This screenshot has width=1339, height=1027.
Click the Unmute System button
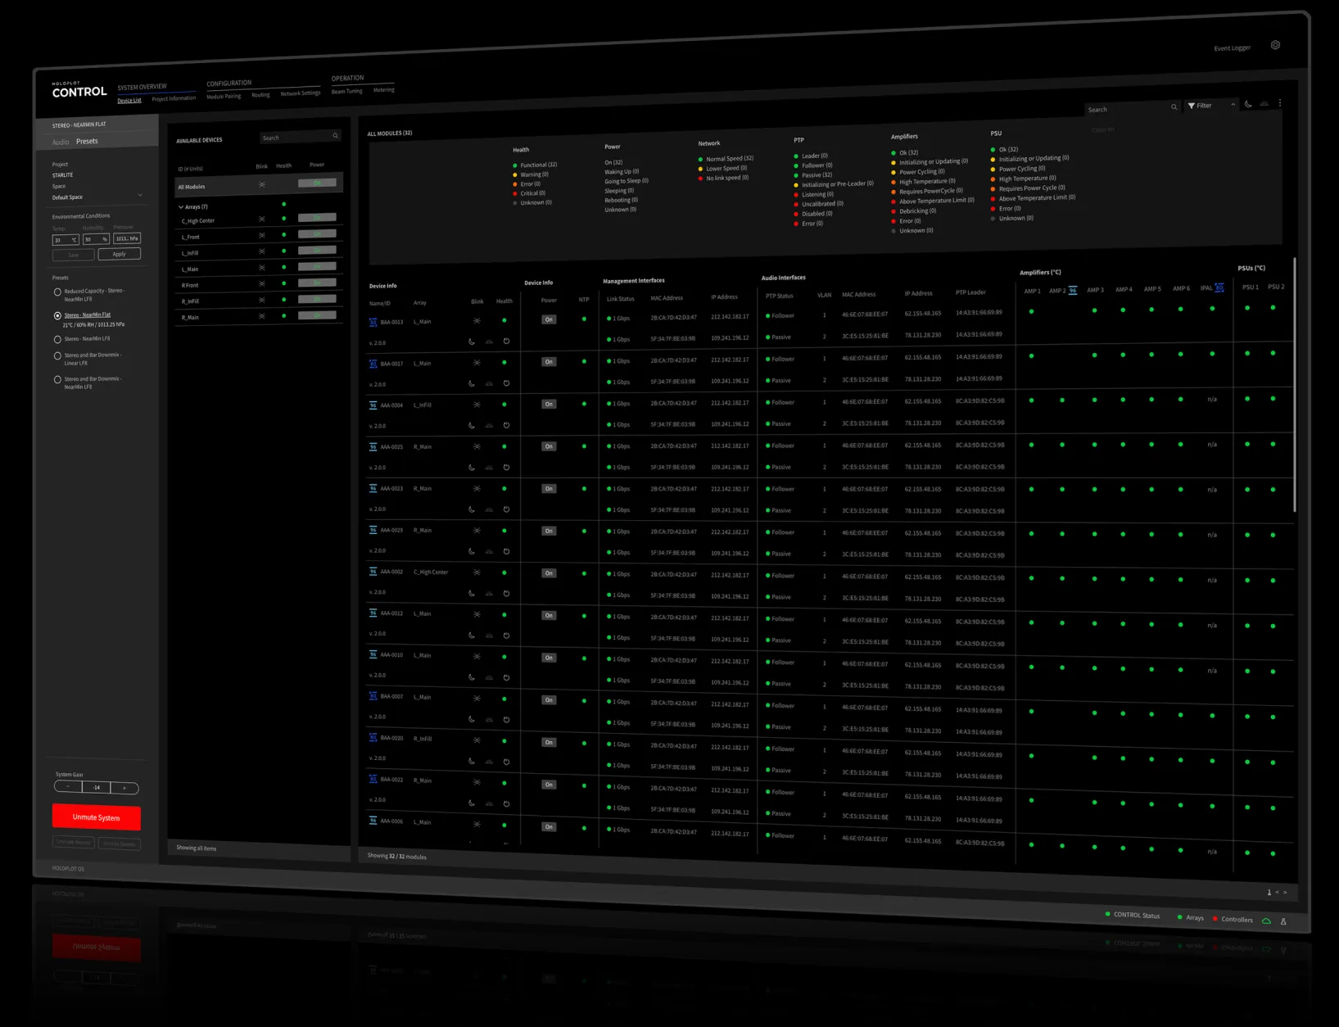[97, 817]
